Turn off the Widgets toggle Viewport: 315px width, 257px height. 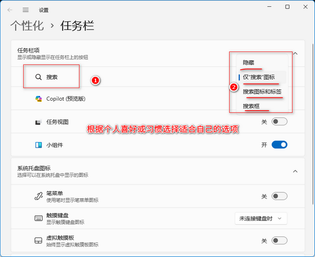click(x=279, y=145)
